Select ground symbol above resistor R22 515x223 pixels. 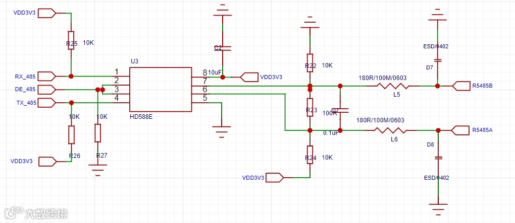point(310,23)
